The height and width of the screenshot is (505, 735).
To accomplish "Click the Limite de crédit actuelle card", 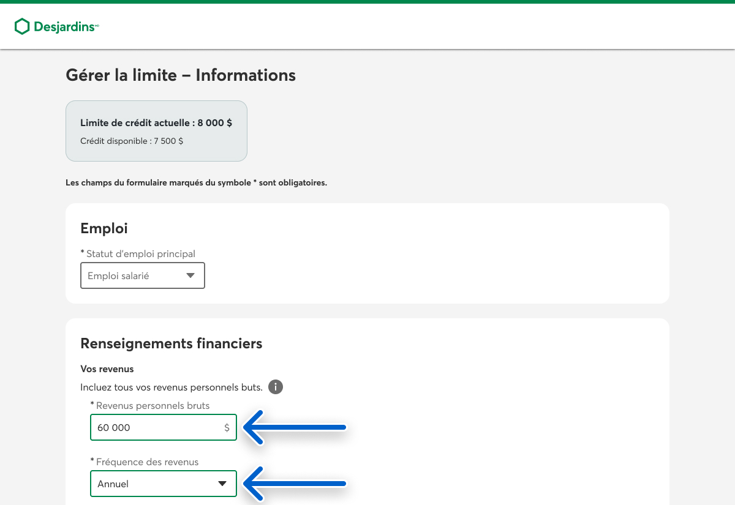I will tap(156, 131).
